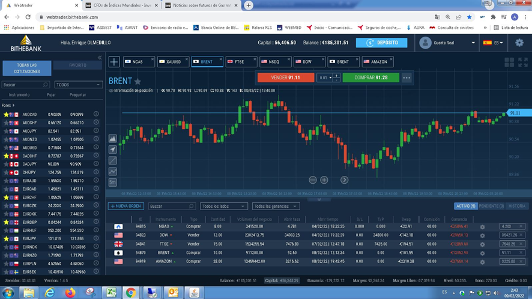
Task: Select the ACTIVO (5) orders tab
Action: click(466, 206)
